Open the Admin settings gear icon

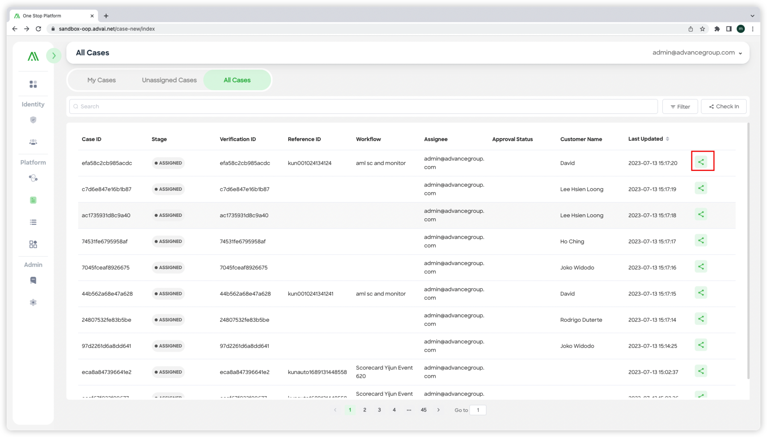[33, 302]
